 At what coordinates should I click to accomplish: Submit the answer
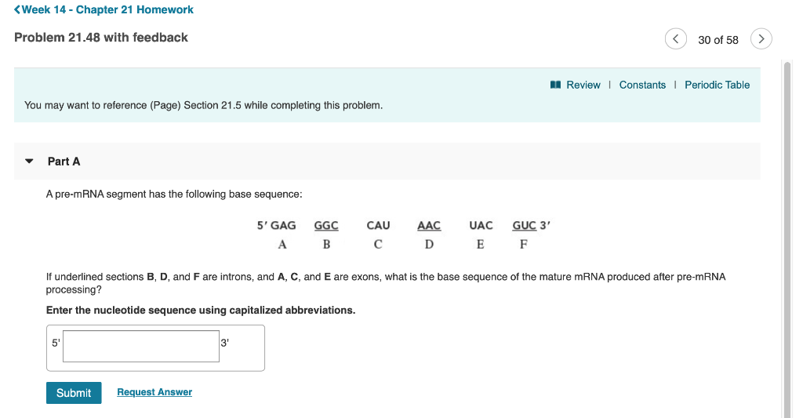[74, 393]
